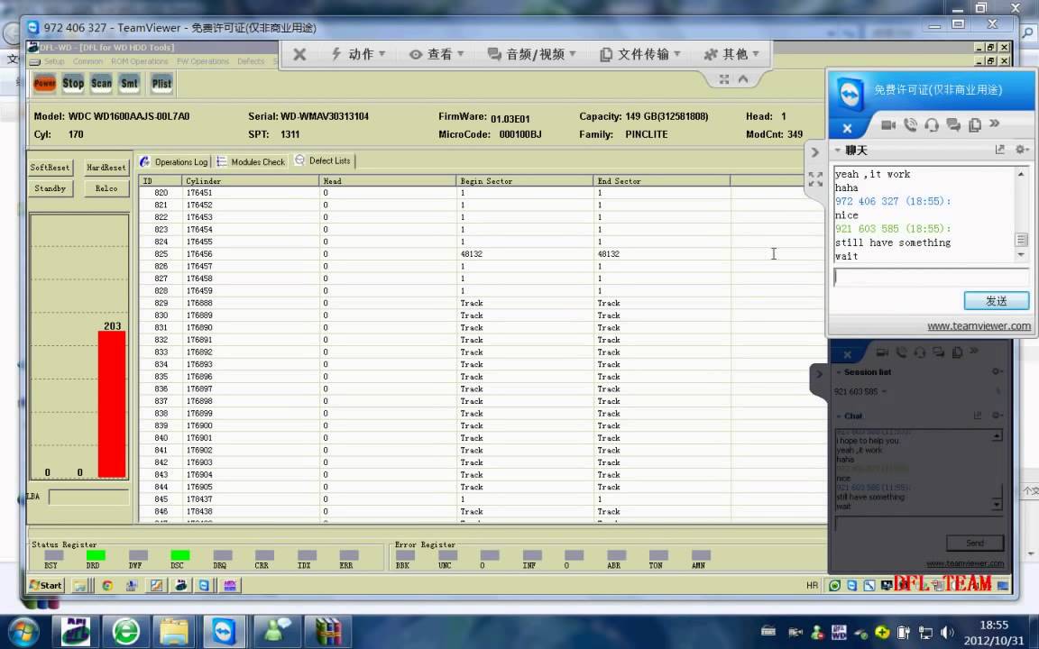Open the 查看 view menu

tap(437, 54)
